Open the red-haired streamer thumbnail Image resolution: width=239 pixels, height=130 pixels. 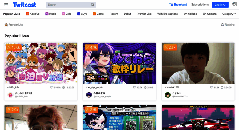41,117
